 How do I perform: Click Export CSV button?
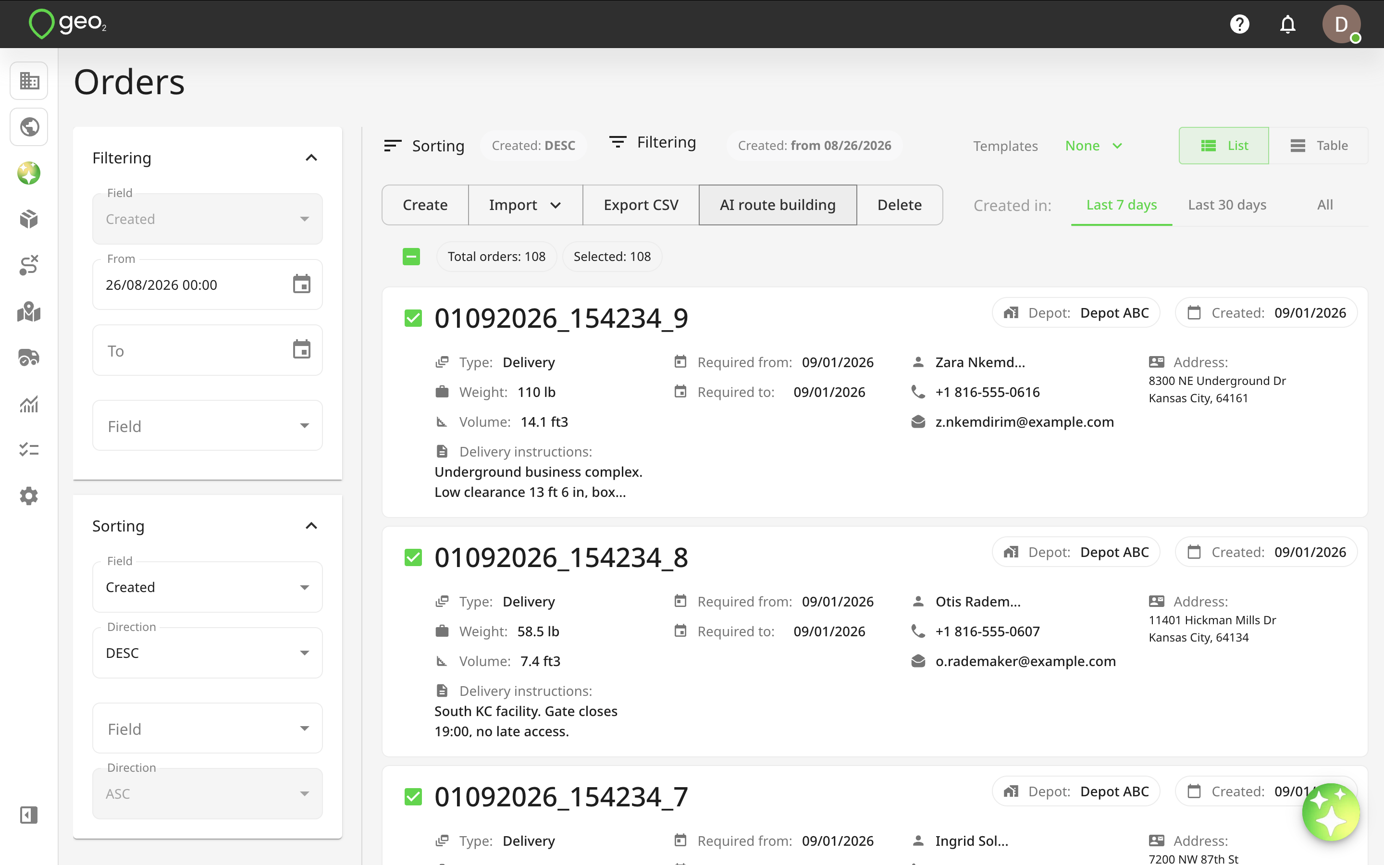coord(641,205)
